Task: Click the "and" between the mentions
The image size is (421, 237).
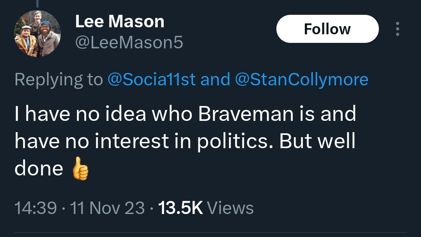Action: pos(215,79)
